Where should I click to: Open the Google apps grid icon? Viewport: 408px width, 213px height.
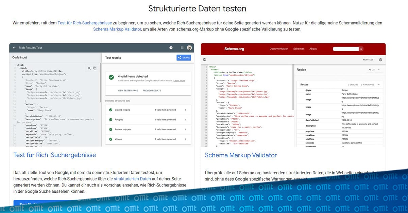(x=182, y=47)
